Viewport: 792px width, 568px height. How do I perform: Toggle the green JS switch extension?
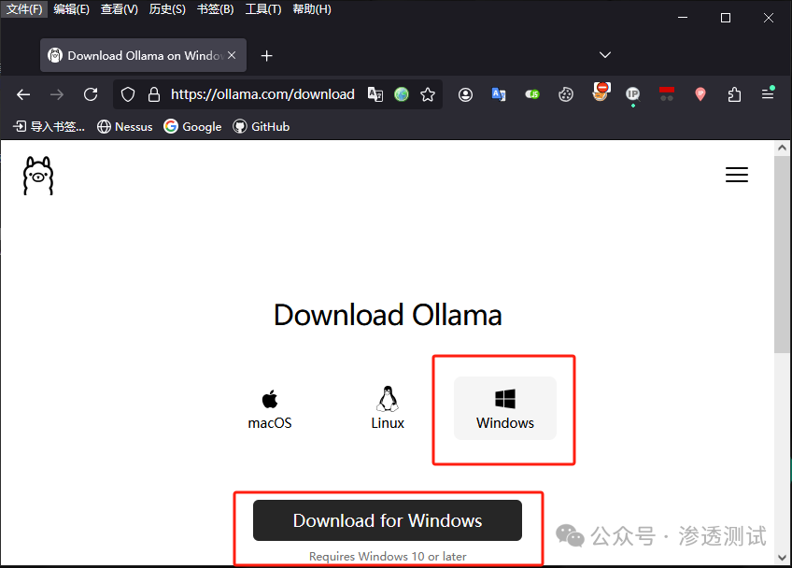coord(531,94)
